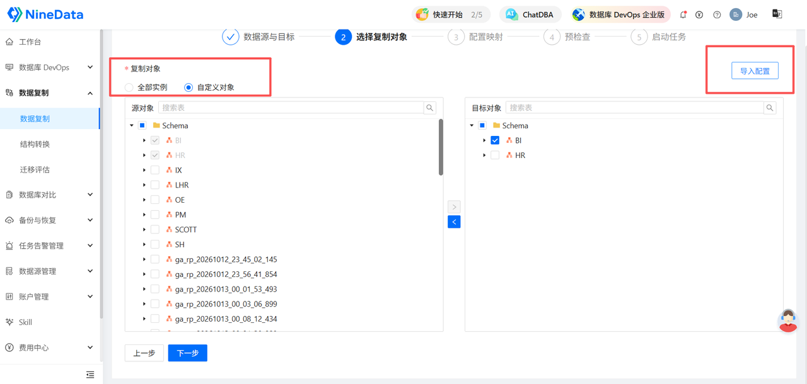Click the 数据库对比 sidebar icon
The image size is (807, 384).
click(9, 195)
